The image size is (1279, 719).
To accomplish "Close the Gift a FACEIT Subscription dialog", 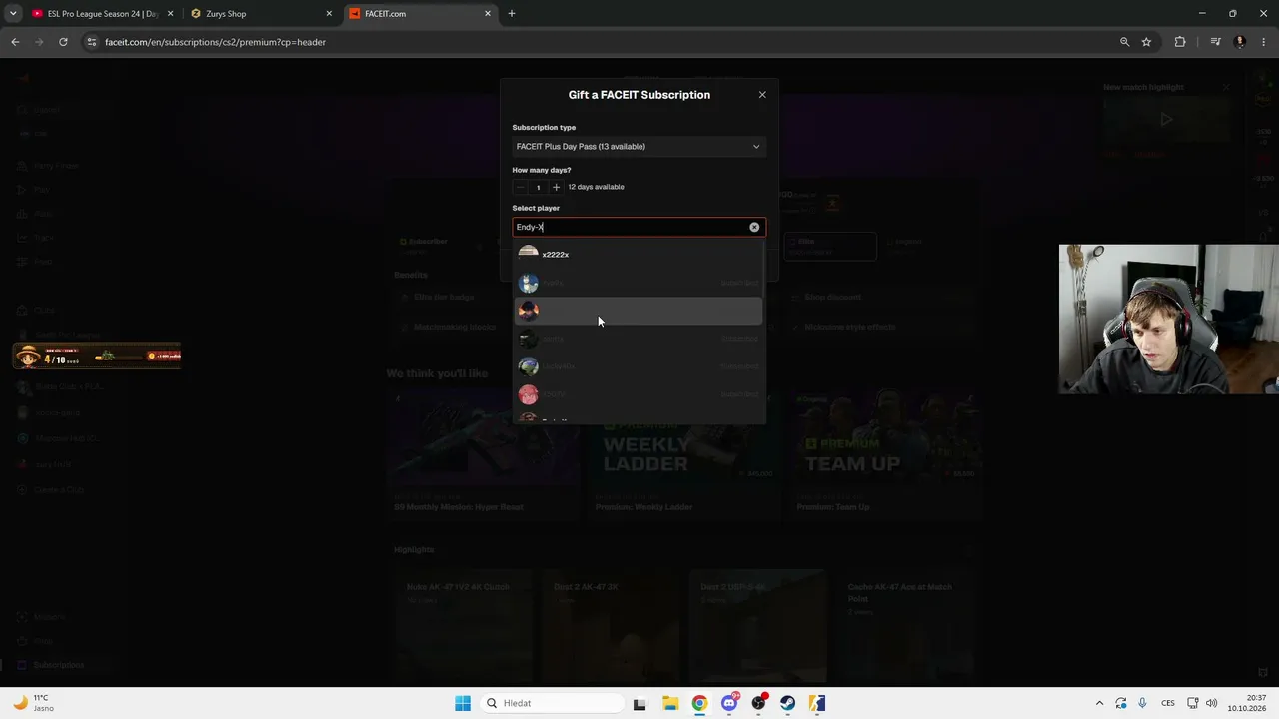I will (762, 95).
